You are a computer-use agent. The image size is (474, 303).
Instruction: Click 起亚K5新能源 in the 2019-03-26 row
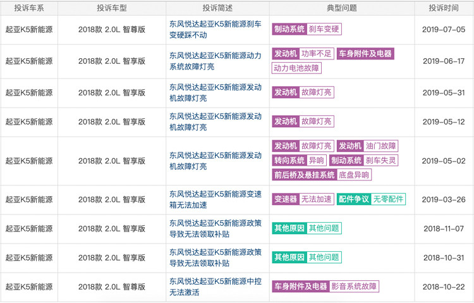[x=29, y=199]
